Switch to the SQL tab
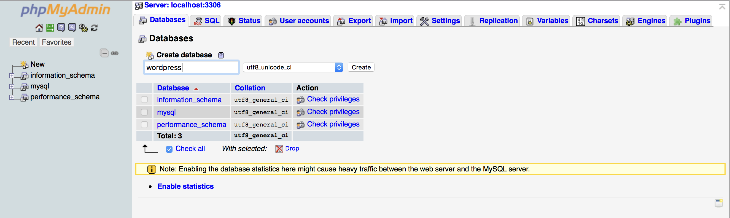730x218 pixels. click(206, 21)
